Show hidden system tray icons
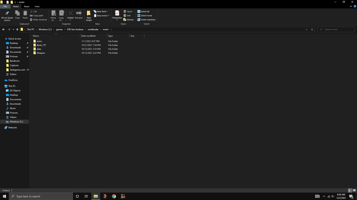Screen dimensions: 357x200 324,196
